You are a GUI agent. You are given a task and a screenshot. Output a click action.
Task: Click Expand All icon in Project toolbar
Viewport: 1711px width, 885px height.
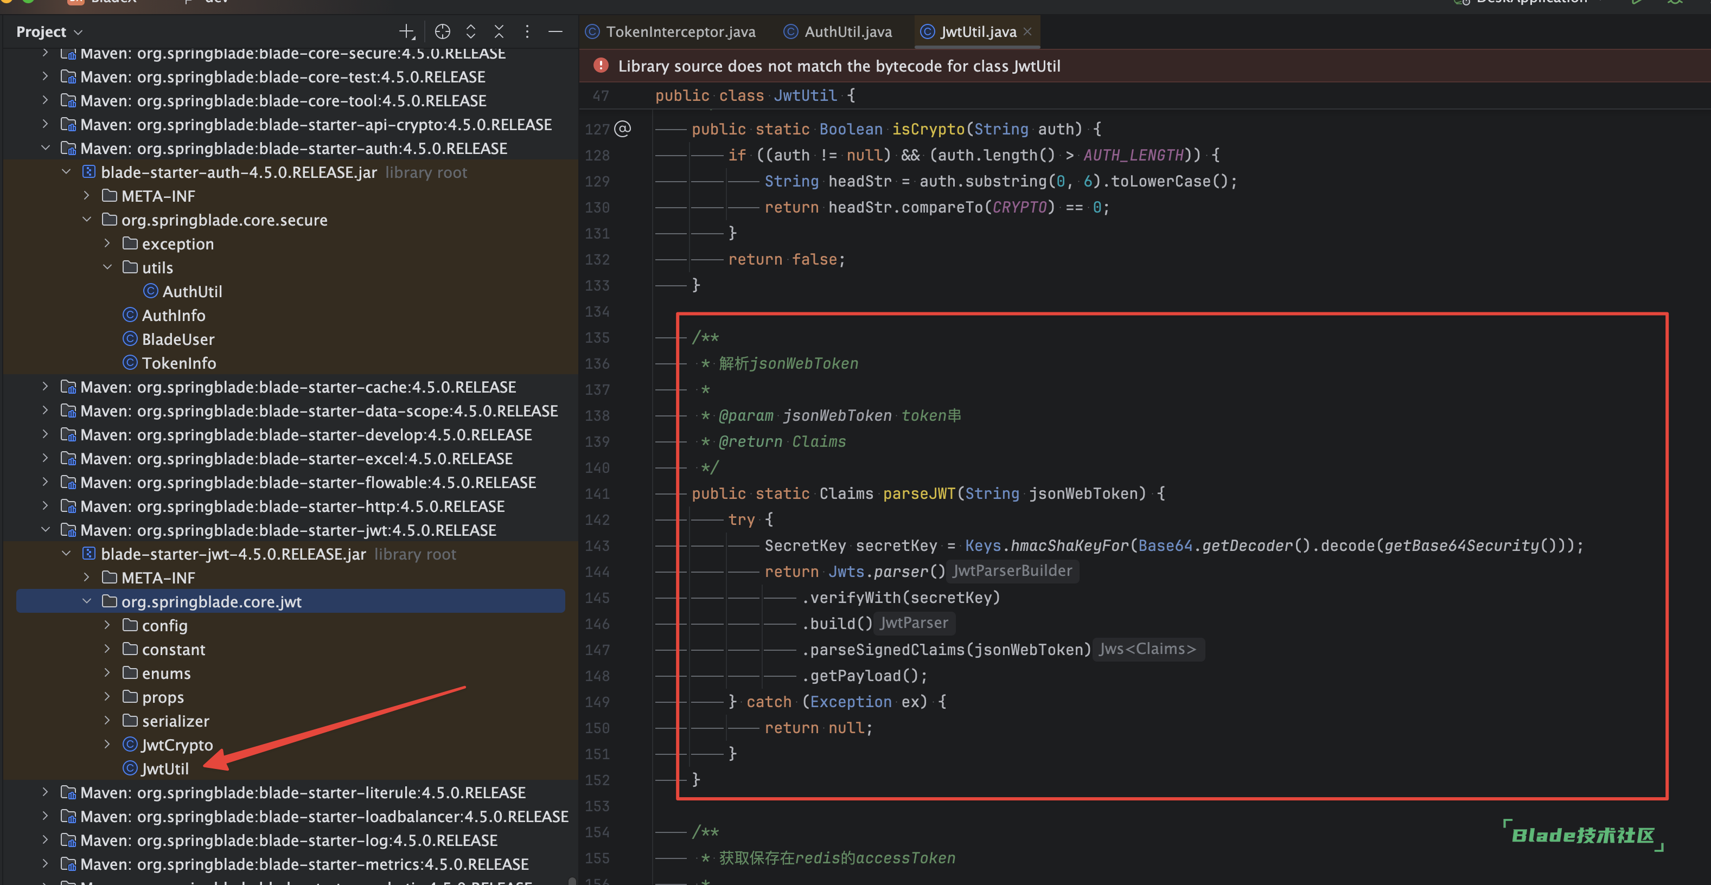471,31
